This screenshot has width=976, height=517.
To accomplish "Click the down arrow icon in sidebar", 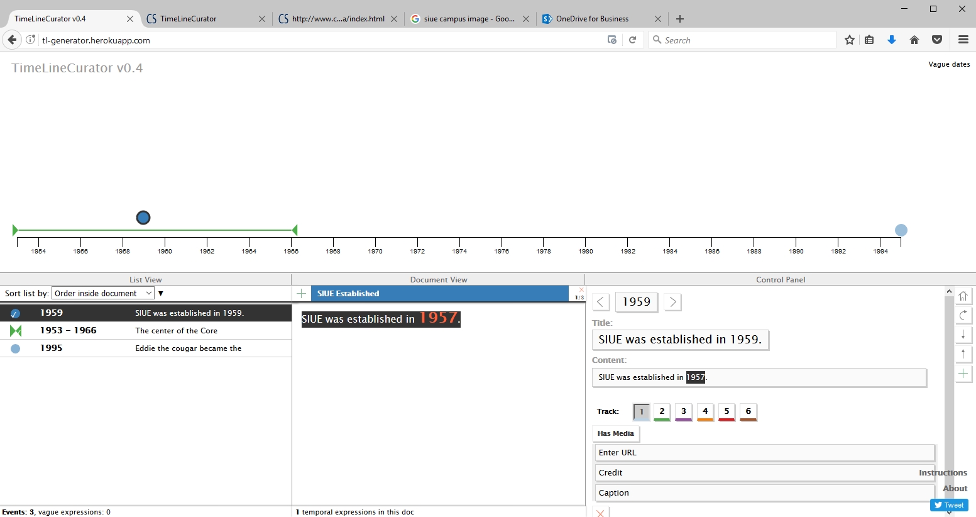I will click(x=963, y=335).
